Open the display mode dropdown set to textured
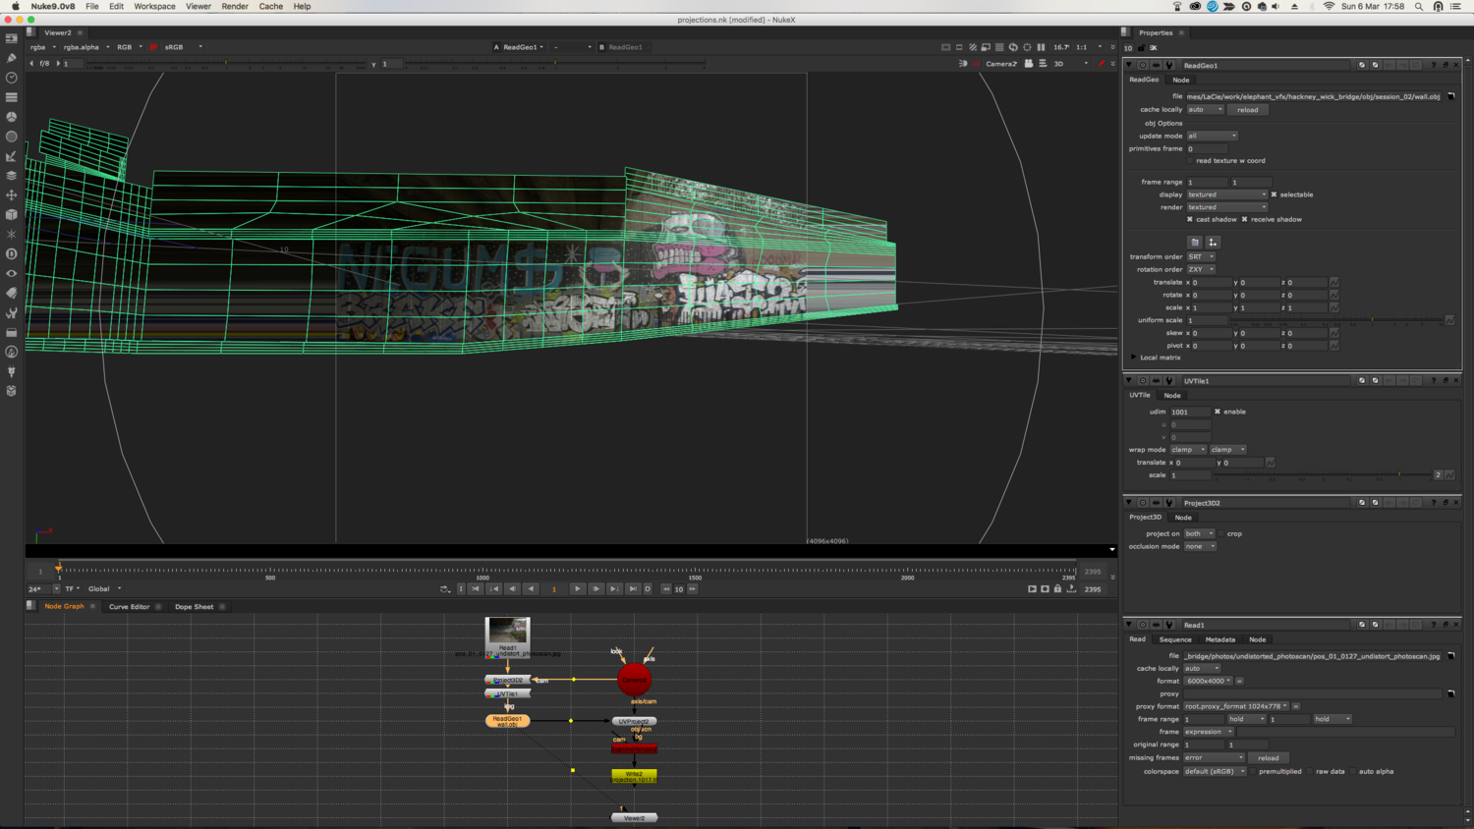 click(1226, 194)
